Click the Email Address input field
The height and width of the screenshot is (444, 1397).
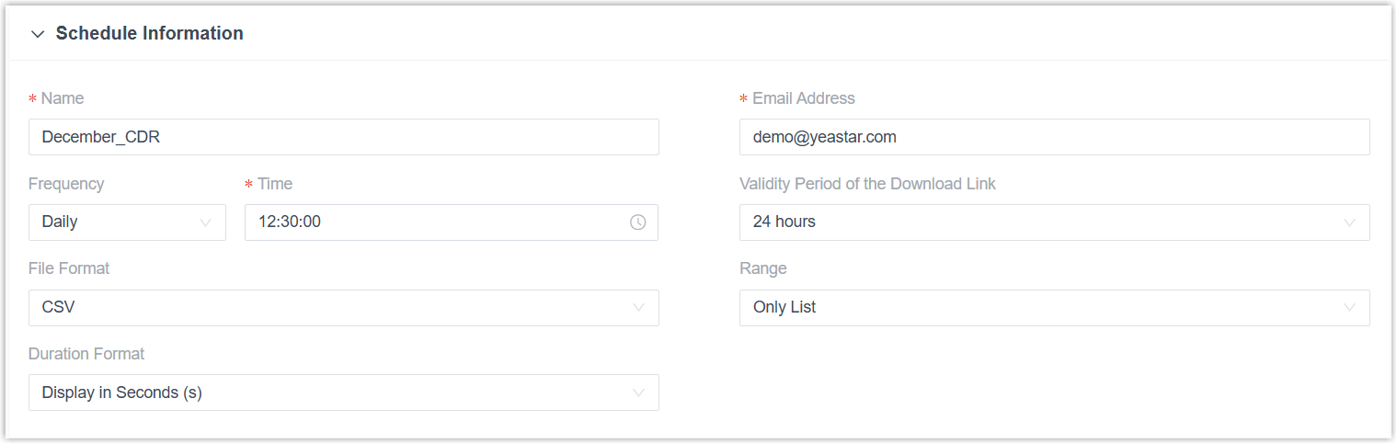(x=1054, y=137)
